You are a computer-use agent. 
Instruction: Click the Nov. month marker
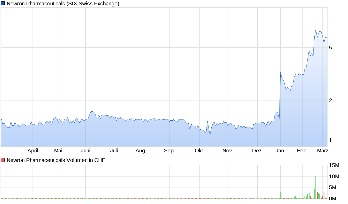tap(228, 151)
